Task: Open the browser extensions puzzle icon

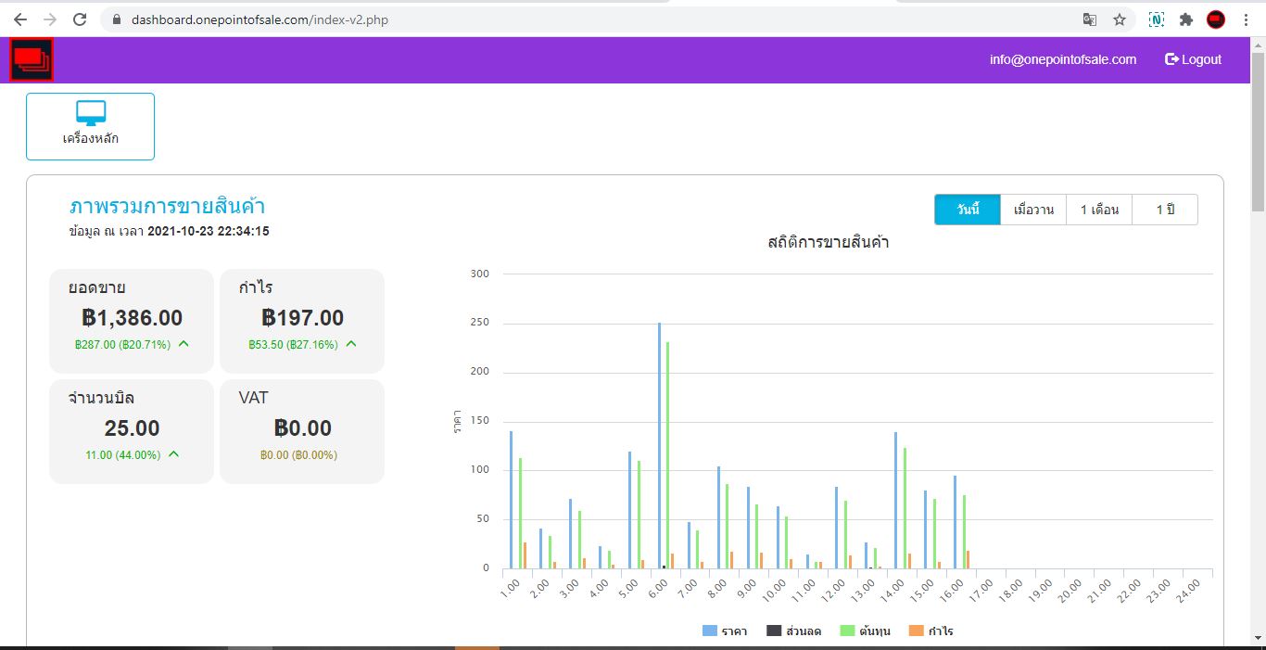Action: [1185, 19]
